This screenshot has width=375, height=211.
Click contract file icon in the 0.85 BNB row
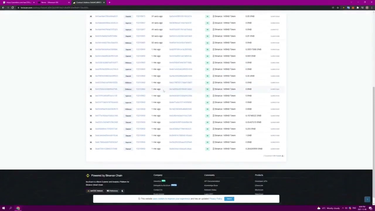tap(214, 16)
